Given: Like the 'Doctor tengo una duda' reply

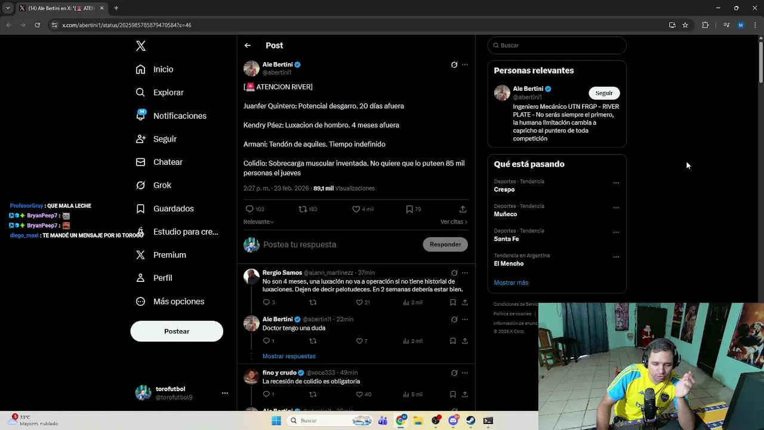Looking at the screenshot, I should pos(362,341).
